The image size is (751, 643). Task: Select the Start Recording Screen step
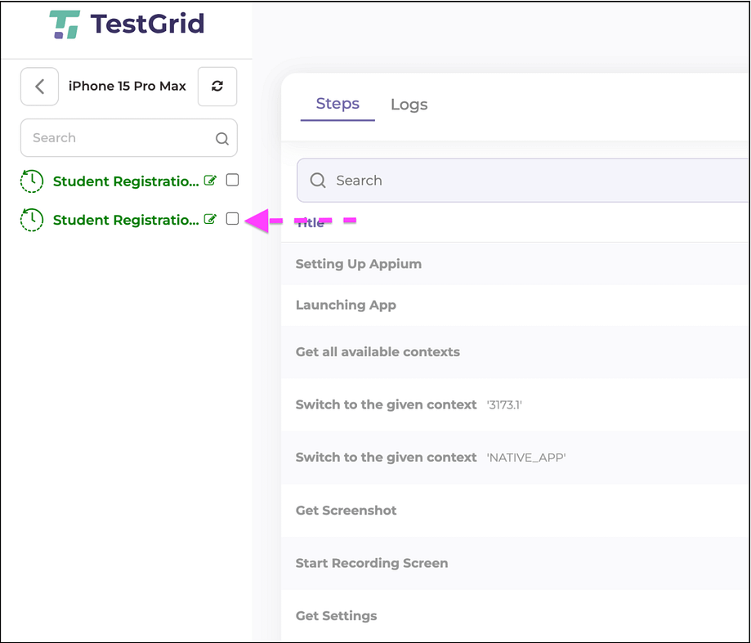coord(515,563)
